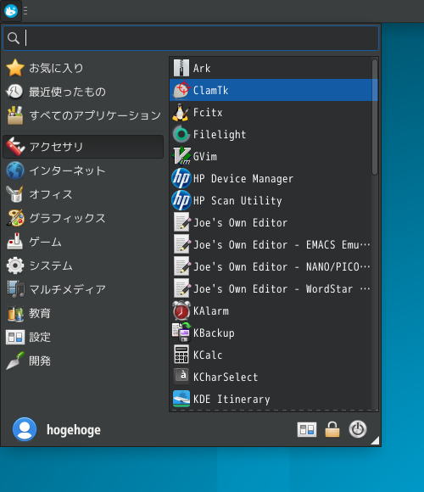Open KAlarm via the alarm clock icon
Screen dimensions: 424x492
181,310
